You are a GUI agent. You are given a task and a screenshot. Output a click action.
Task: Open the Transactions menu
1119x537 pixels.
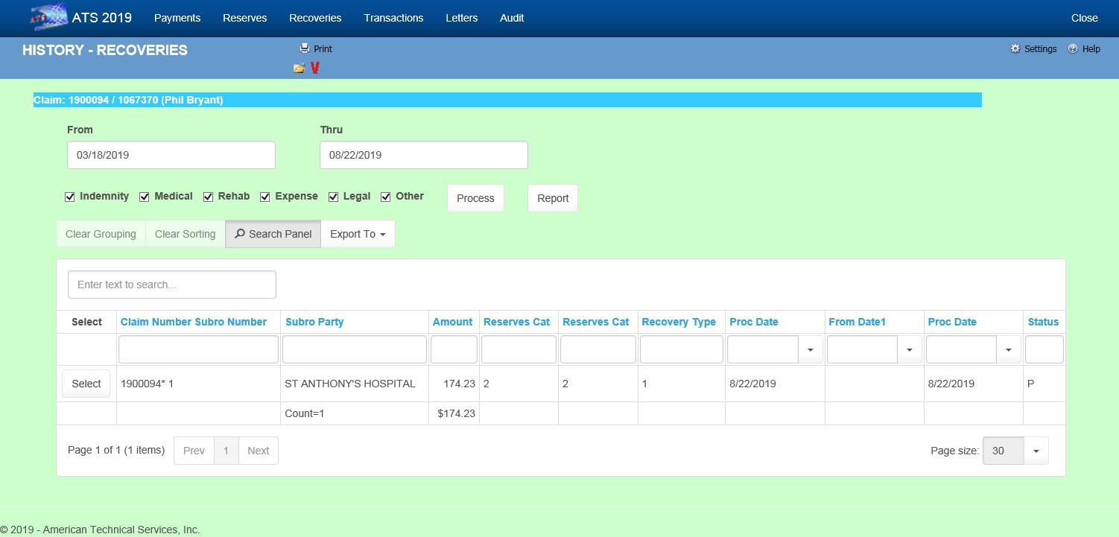tap(393, 18)
